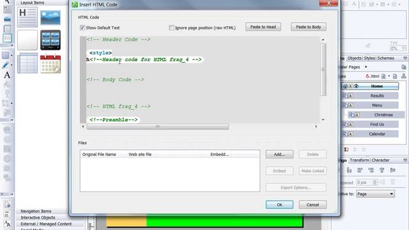This screenshot has width=409, height=230.
Task: Choose the HTML frame tool in left toolbar
Action: [x=7, y=9]
